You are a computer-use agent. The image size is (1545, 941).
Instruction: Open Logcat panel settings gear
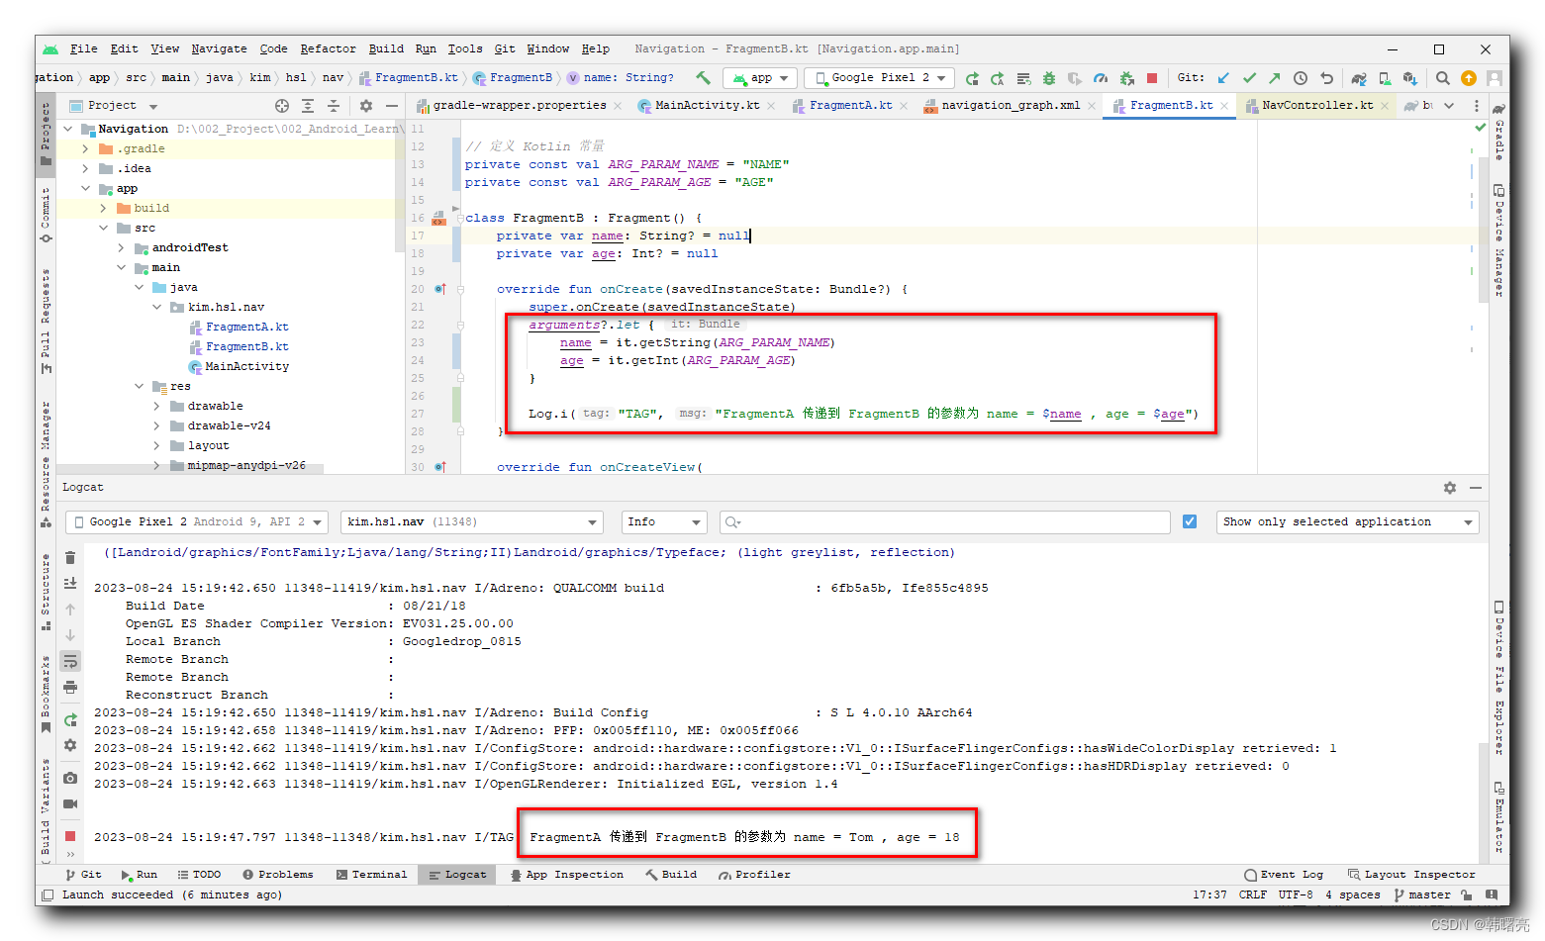pyautogui.click(x=1450, y=488)
